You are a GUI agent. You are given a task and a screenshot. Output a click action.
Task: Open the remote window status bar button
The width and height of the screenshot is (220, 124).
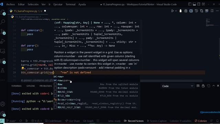coord(2,121)
